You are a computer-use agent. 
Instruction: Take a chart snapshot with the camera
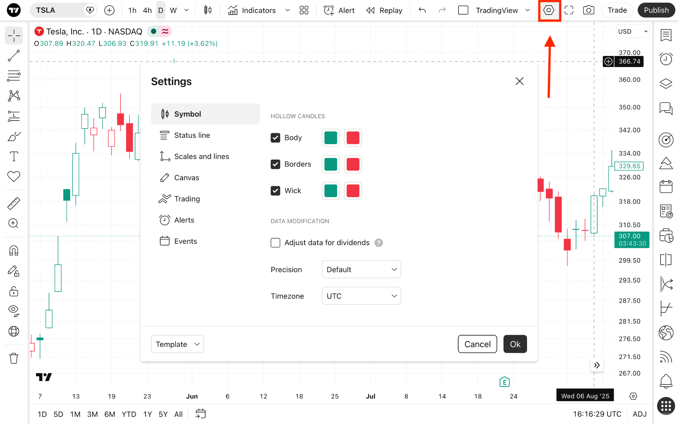pos(588,10)
